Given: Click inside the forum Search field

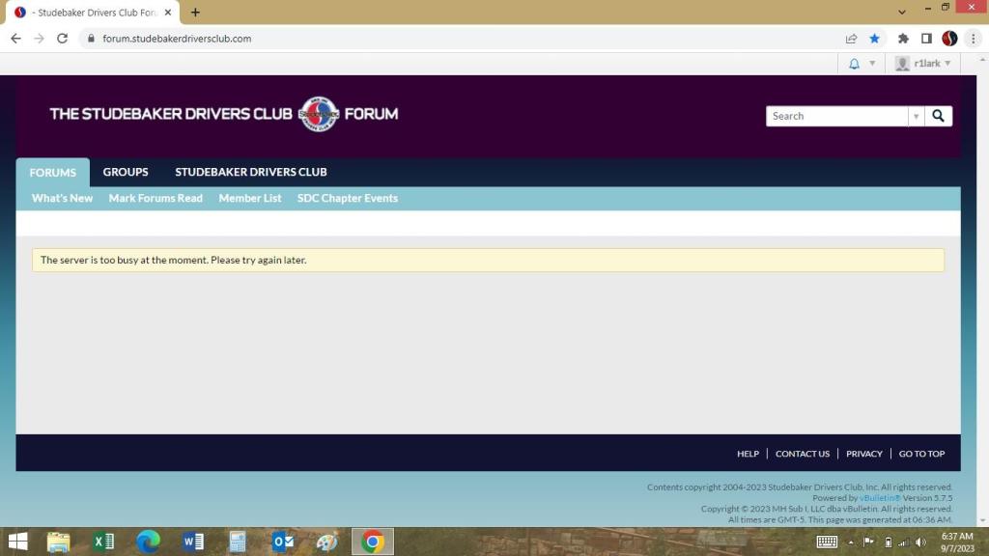Looking at the screenshot, I should (836, 116).
